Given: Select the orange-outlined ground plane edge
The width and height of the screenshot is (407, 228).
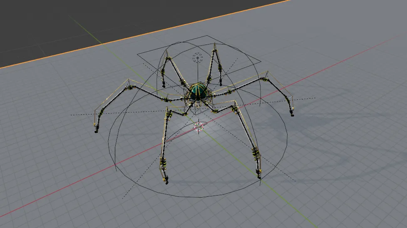Looking at the screenshot, I should tap(145, 34).
